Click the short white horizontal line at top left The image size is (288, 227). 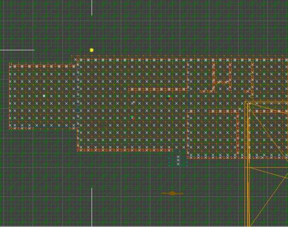coord(17,50)
